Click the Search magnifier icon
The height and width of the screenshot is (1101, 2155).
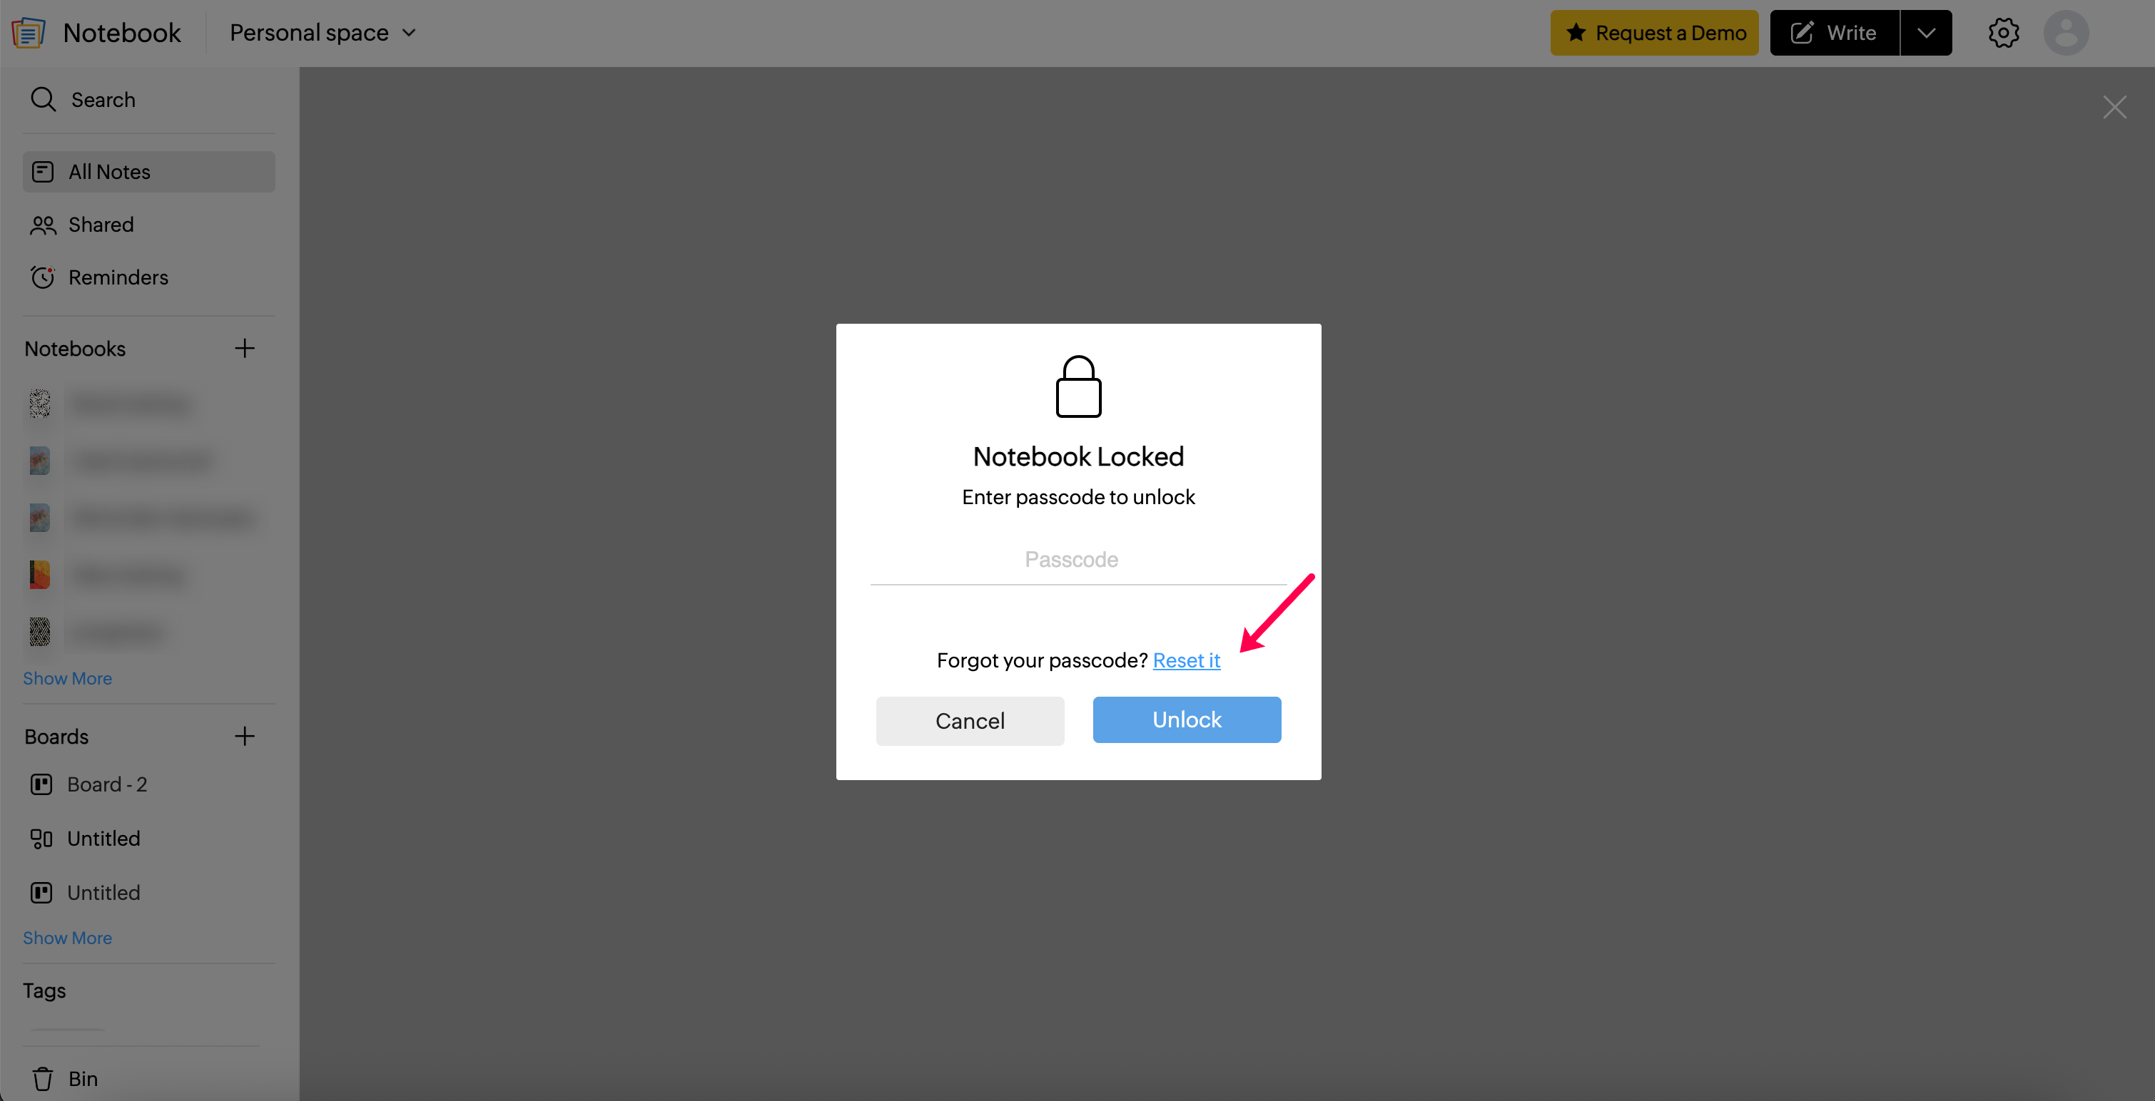point(43,100)
